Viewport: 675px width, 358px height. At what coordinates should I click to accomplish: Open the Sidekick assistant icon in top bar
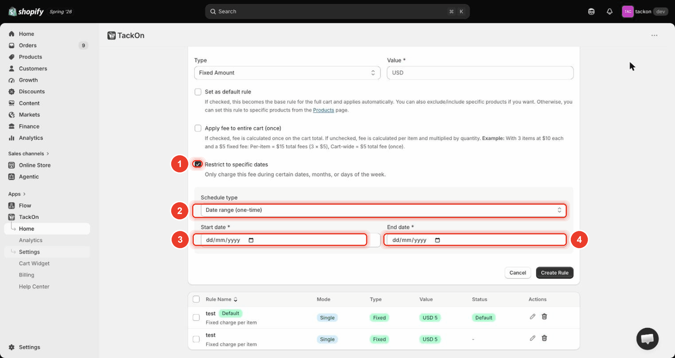591,12
